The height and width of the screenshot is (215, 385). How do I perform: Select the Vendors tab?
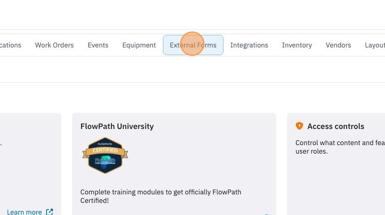click(338, 45)
